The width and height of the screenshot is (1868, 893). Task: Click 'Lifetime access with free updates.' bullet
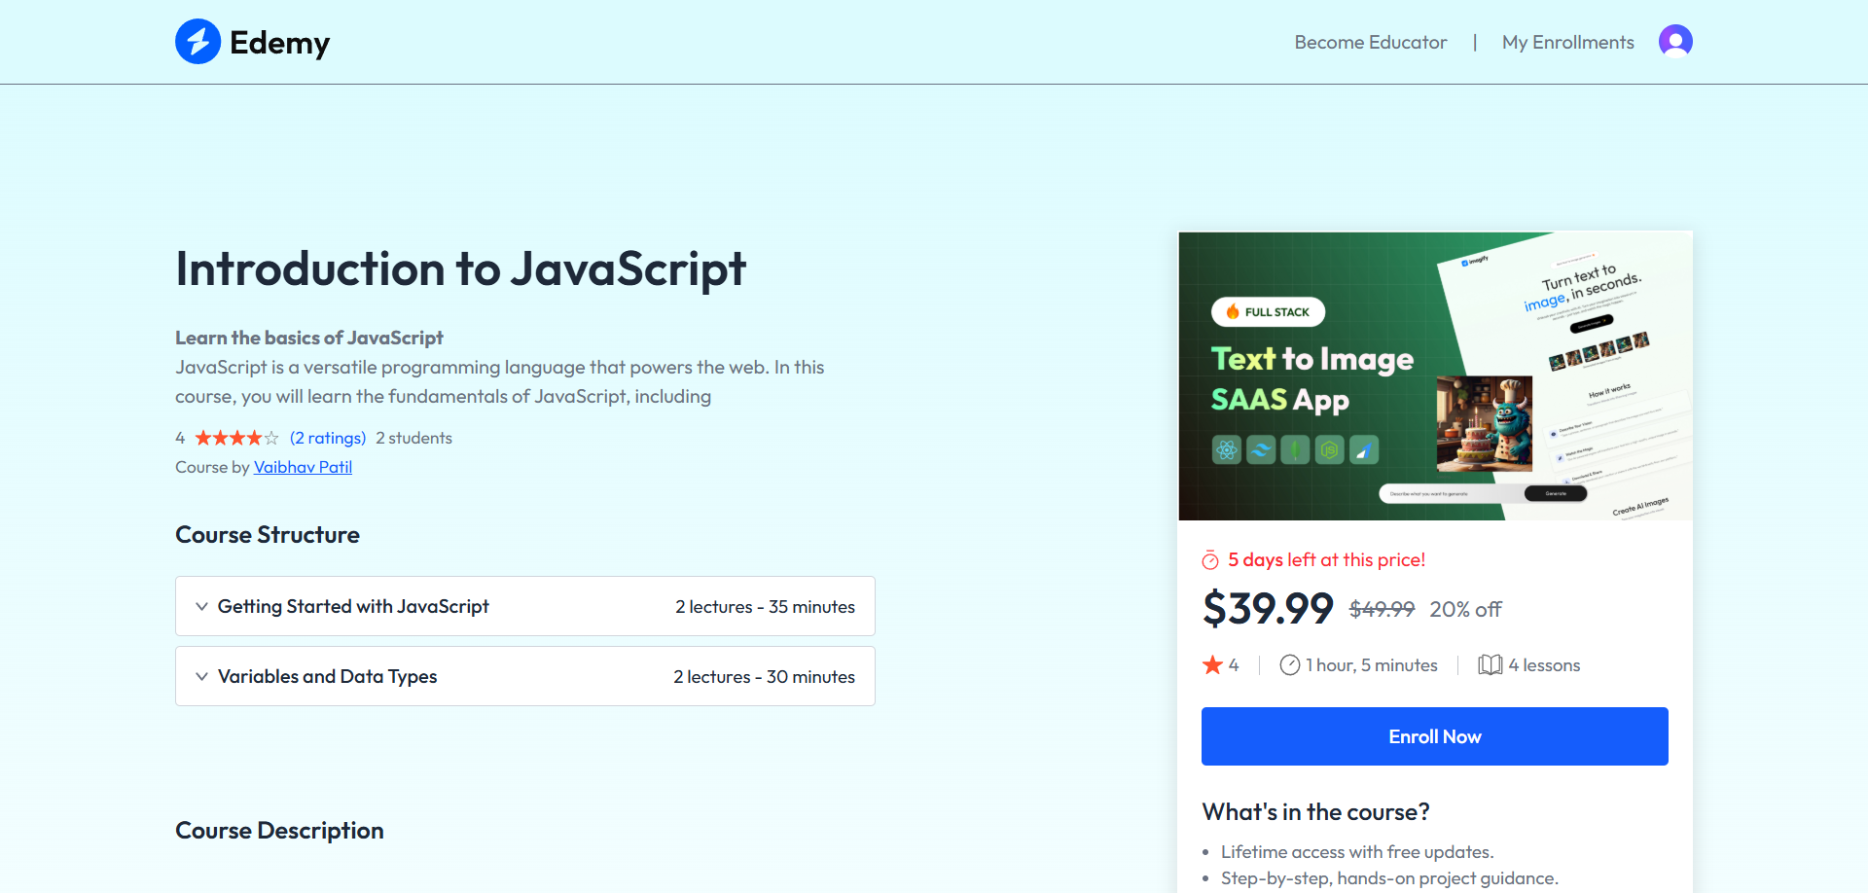tap(1357, 852)
